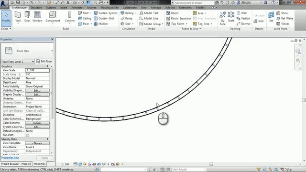Click the Curtain Grid tool
306x172 pixels.
pyautogui.click(x=104, y=18)
